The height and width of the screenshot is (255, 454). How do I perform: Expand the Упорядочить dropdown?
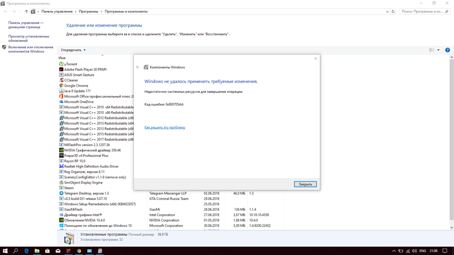(x=73, y=50)
